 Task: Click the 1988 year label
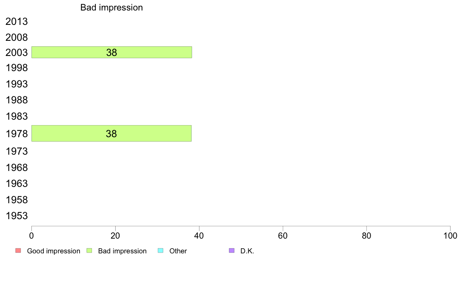pyautogui.click(x=17, y=100)
